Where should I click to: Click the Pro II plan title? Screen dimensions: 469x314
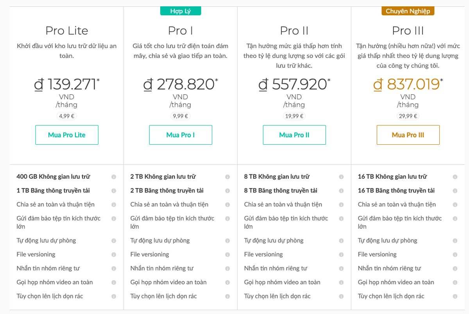[294, 31]
